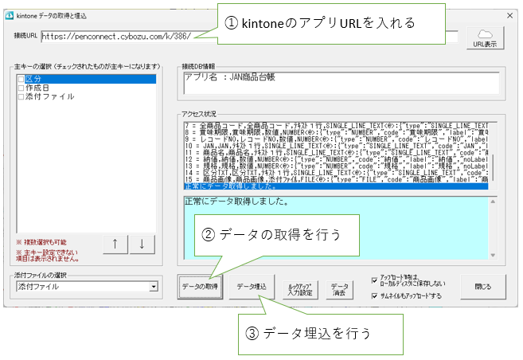
Task: Select highlighted 正常にデータ取得しました log row
Action: 336,186
